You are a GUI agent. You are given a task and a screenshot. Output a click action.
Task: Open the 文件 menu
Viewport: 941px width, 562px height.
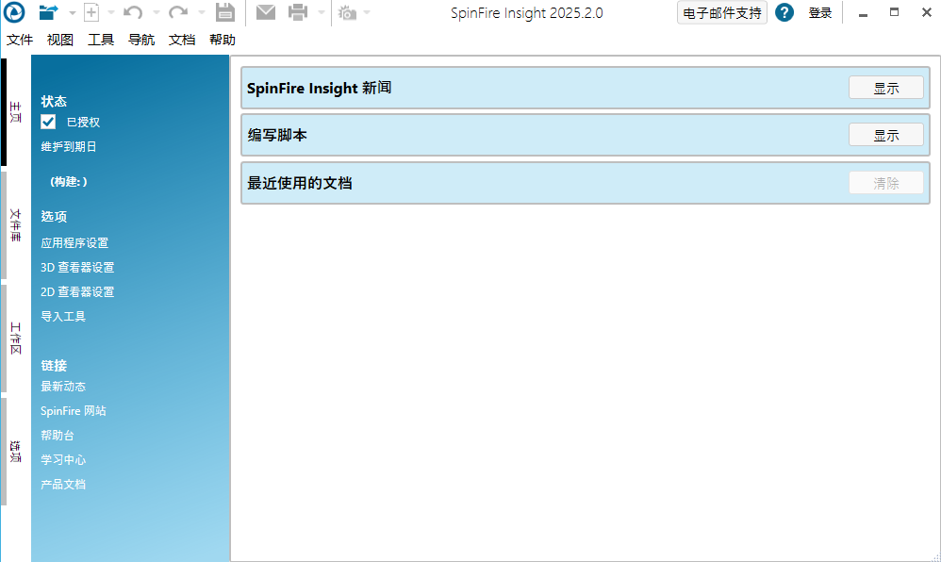pyautogui.click(x=20, y=40)
